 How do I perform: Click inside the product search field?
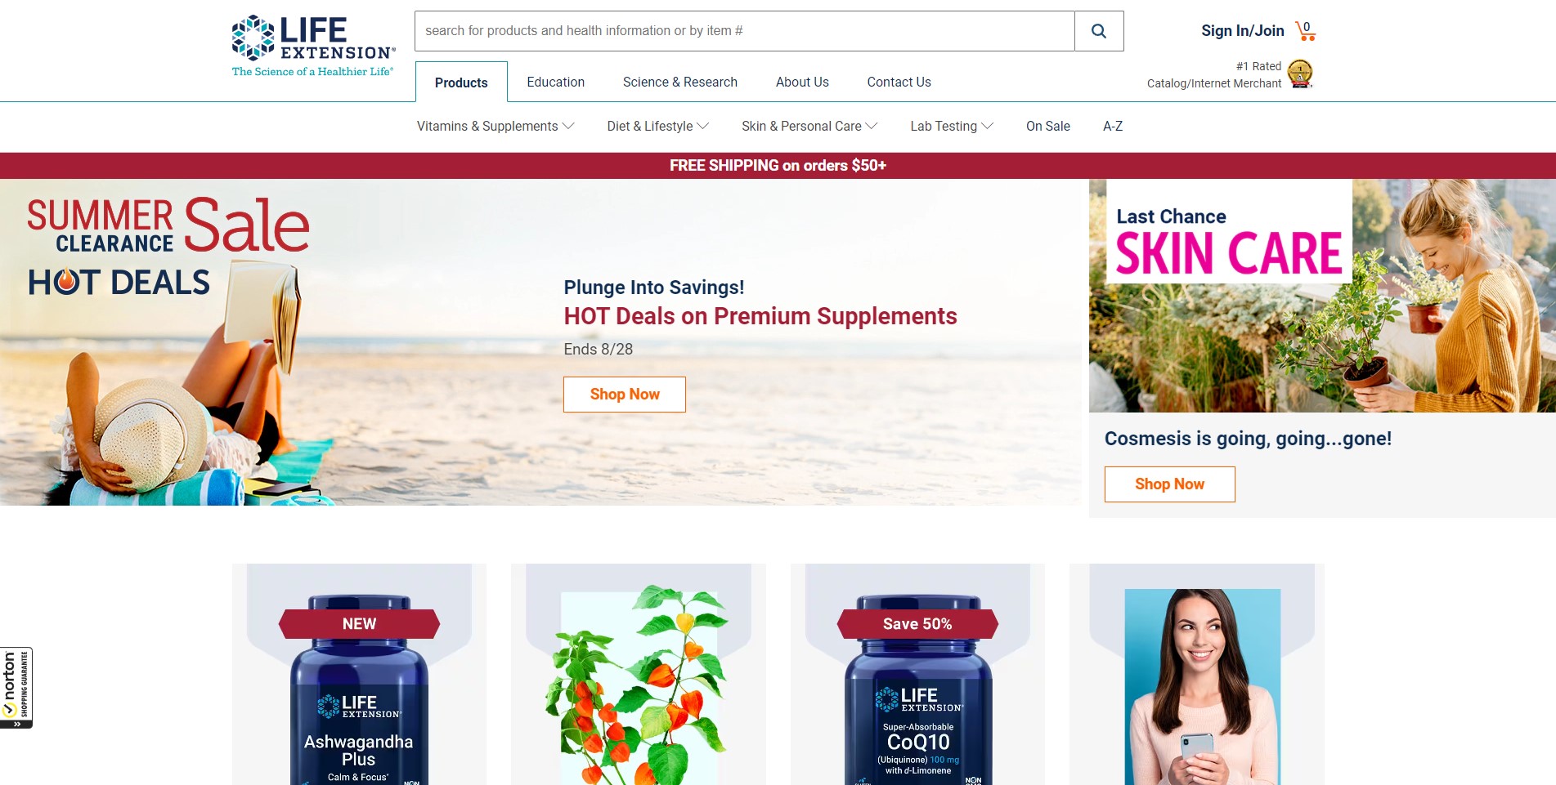point(745,31)
